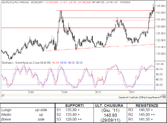This screenshot has height=123, width=167.
Task: Click the "(Giu. '11)" contract label
Action: [x=110, y=110]
